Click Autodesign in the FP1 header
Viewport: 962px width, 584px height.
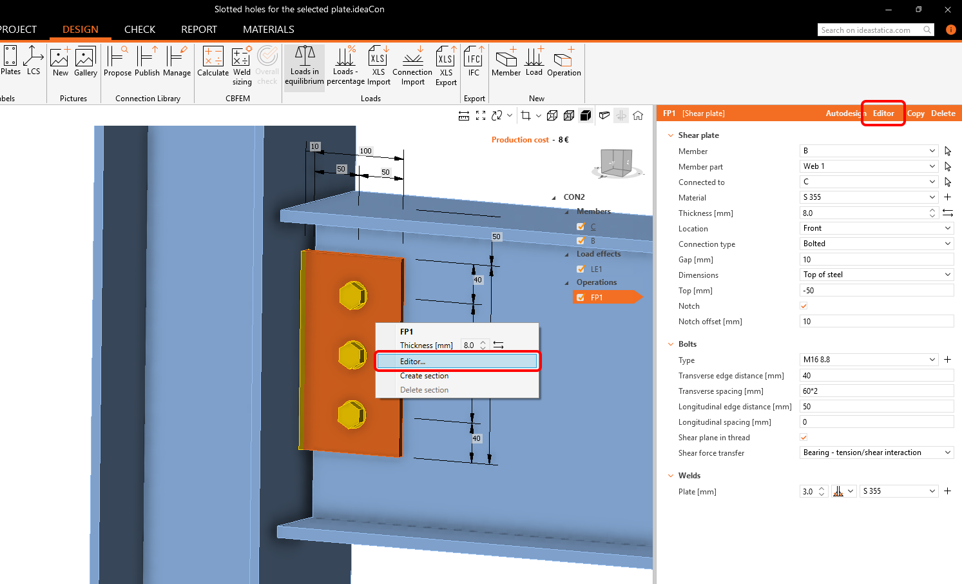[x=843, y=113]
